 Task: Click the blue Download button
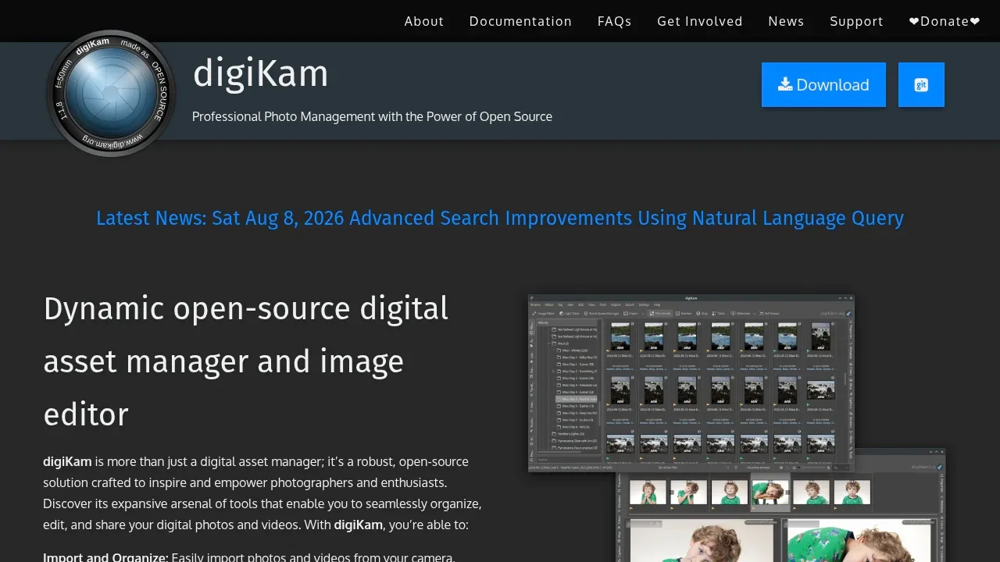pyautogui.click(x=823, y=84)
